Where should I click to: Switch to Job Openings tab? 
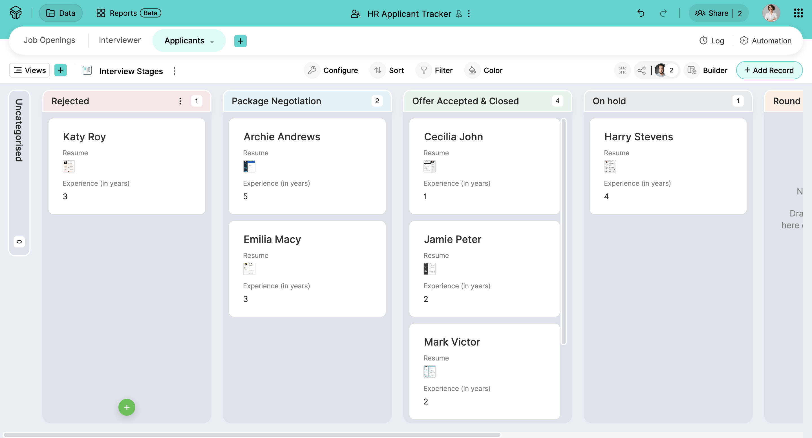pos(50,40)
